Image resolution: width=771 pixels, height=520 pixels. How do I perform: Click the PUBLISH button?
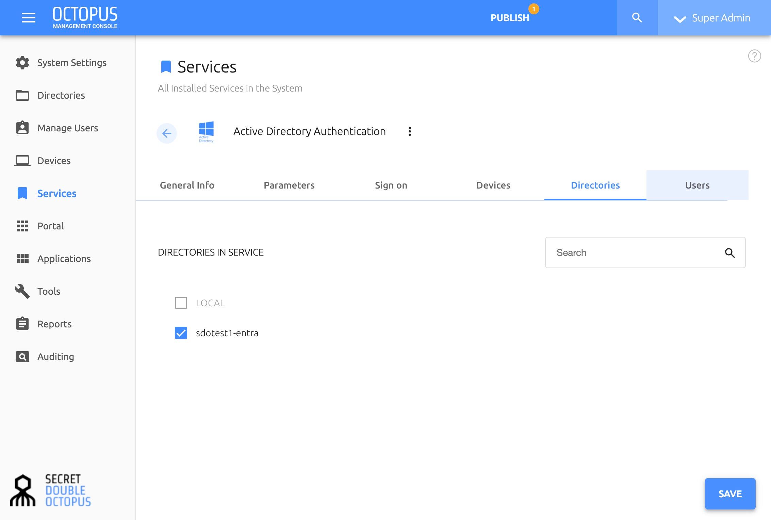pyautogui.click(x=510, y=18)
